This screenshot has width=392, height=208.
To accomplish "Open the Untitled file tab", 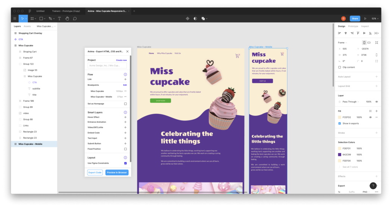I will 40,11.
